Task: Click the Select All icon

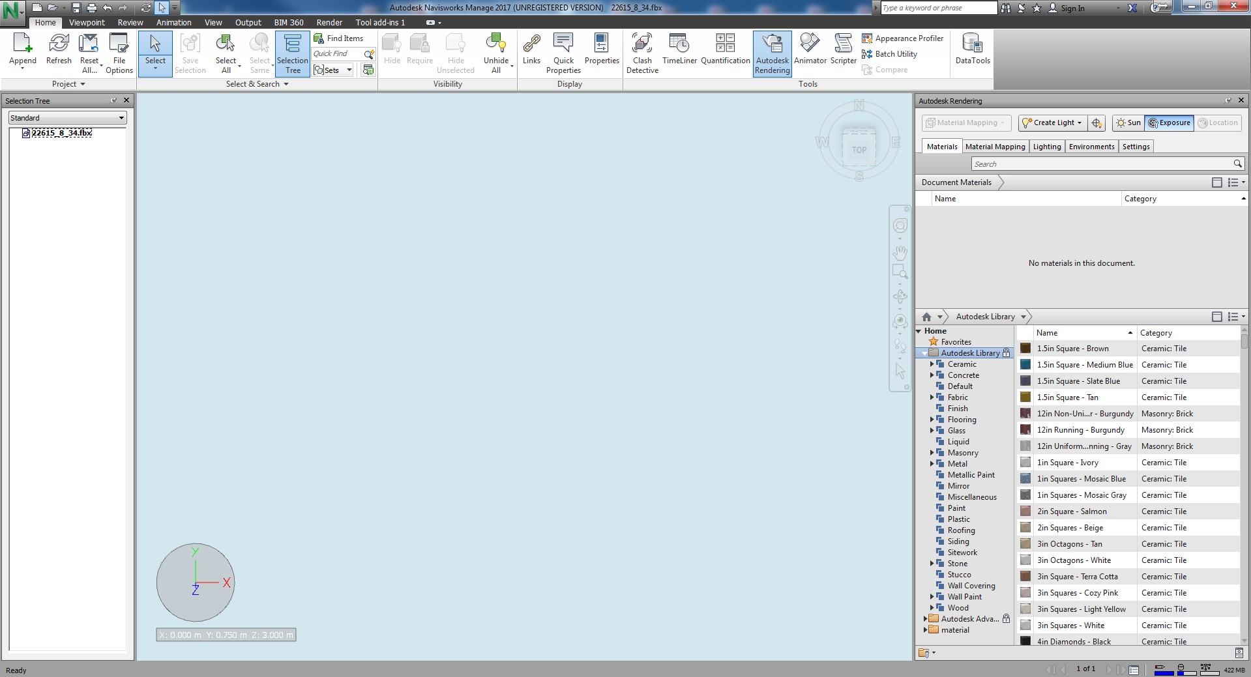Action: (x=226, y=43)
